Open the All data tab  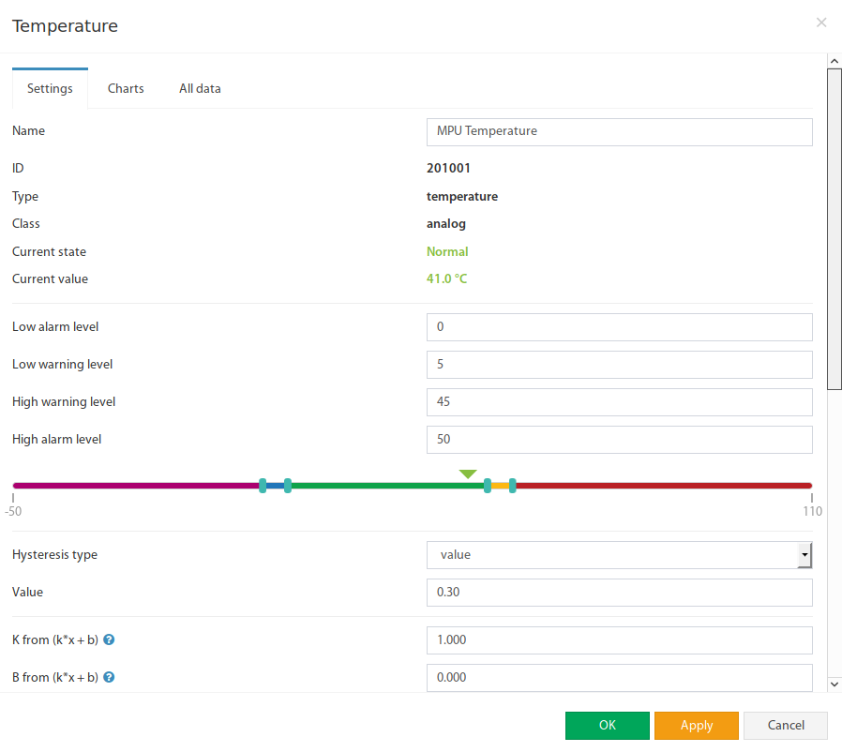(x=200, y=89)
